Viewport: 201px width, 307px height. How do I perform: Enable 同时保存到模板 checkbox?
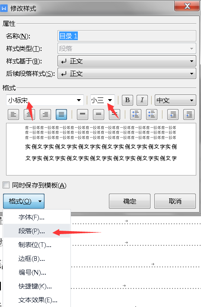[6, 185]
